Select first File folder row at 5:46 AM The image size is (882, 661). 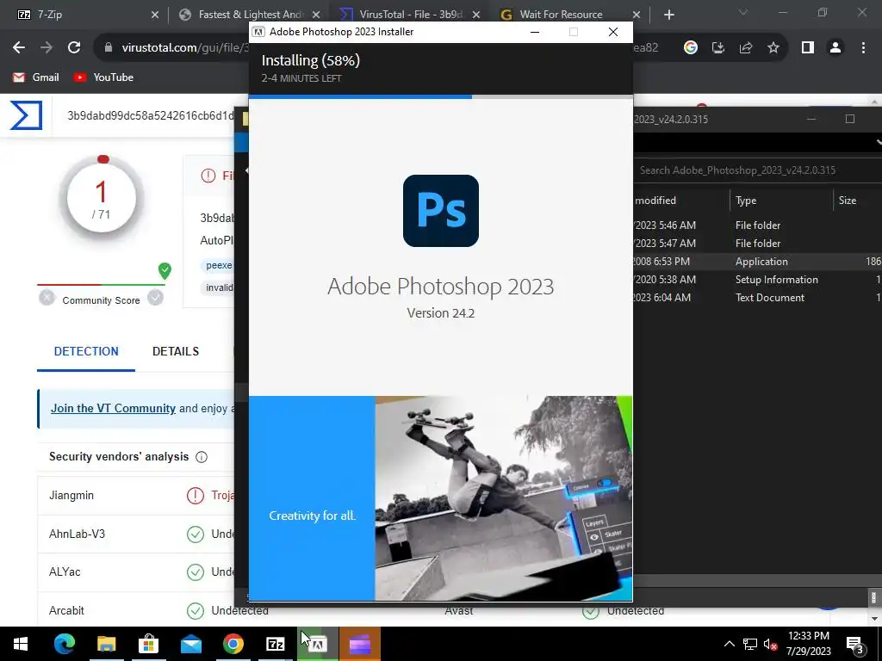pyautogui.click(x=757, y=225)
